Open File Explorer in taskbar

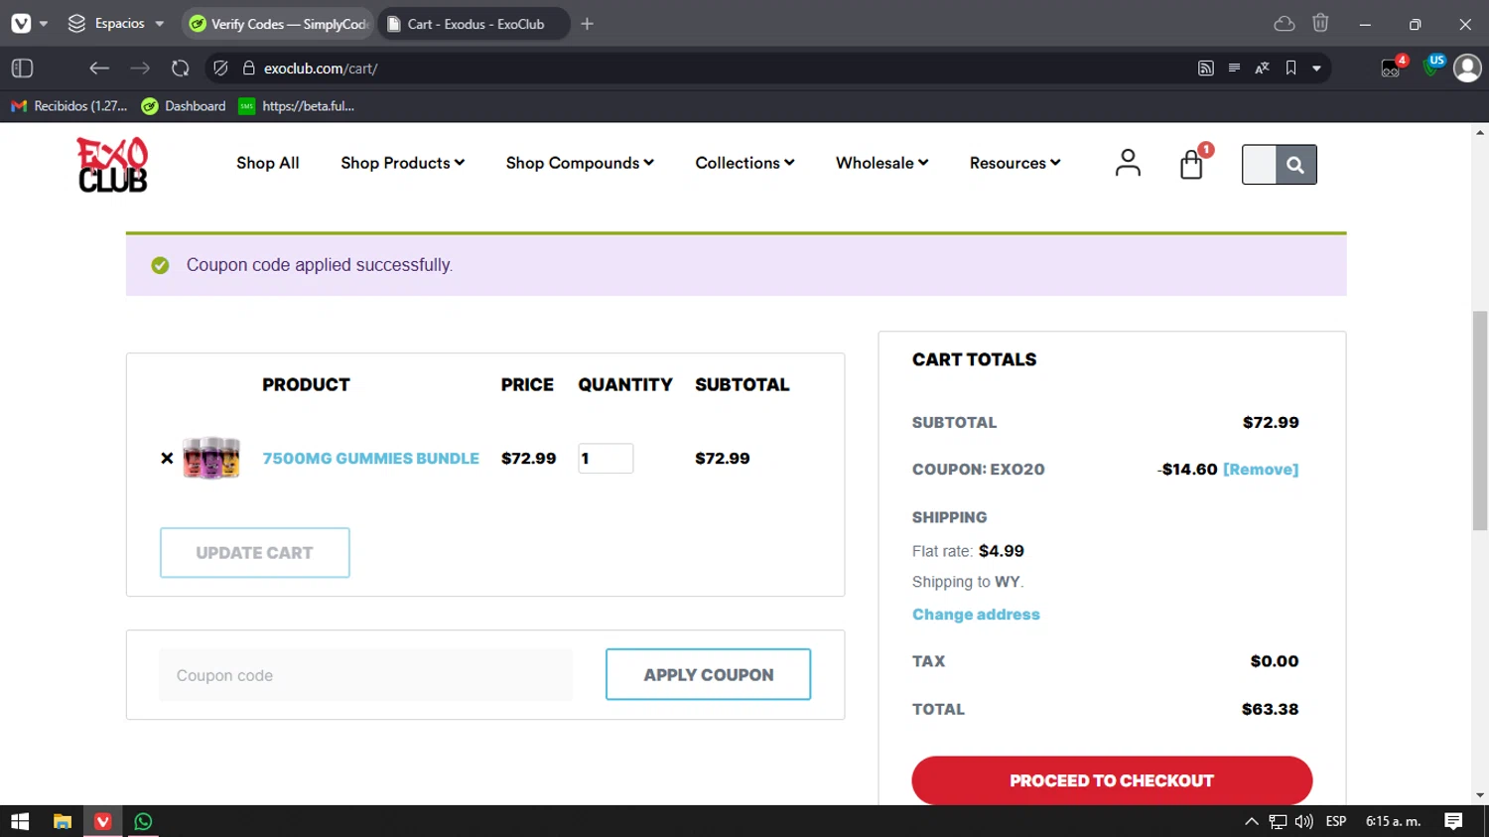click(x=62, y=821)
